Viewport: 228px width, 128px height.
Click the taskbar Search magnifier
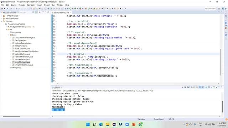coord(94,124)
